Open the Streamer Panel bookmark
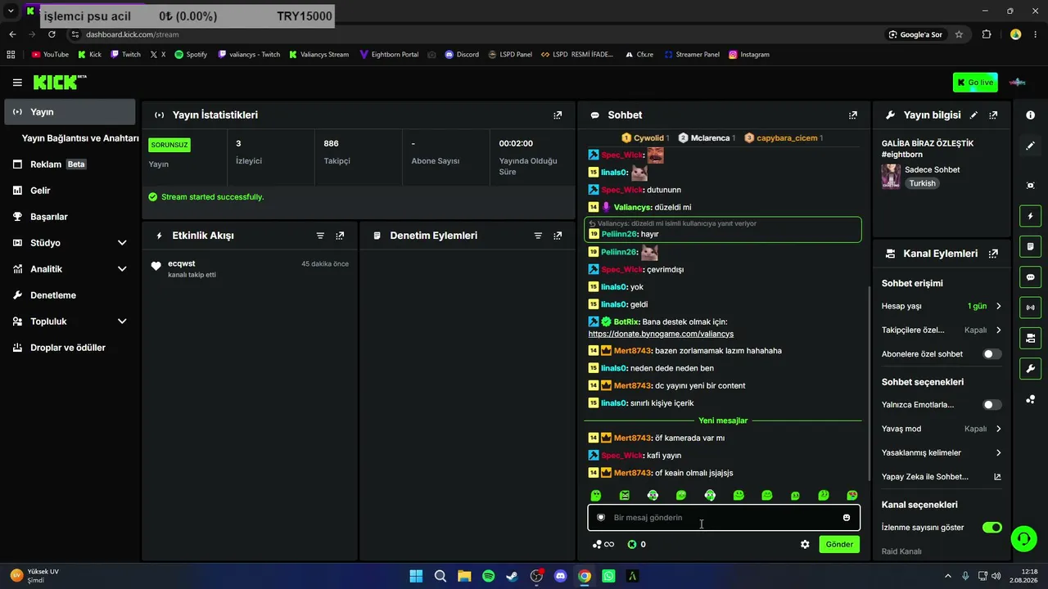The width and height of the screenshot is (1048, 589). click(692, 55)
